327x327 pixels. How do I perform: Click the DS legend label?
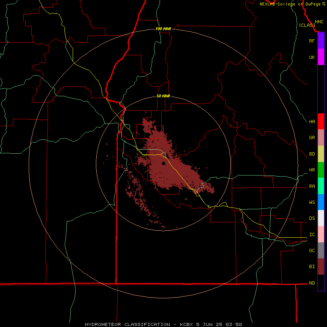(312, 218)
